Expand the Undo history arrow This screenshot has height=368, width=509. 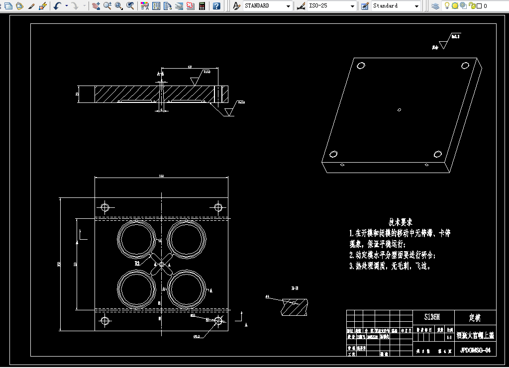click(x=67, y=6)
